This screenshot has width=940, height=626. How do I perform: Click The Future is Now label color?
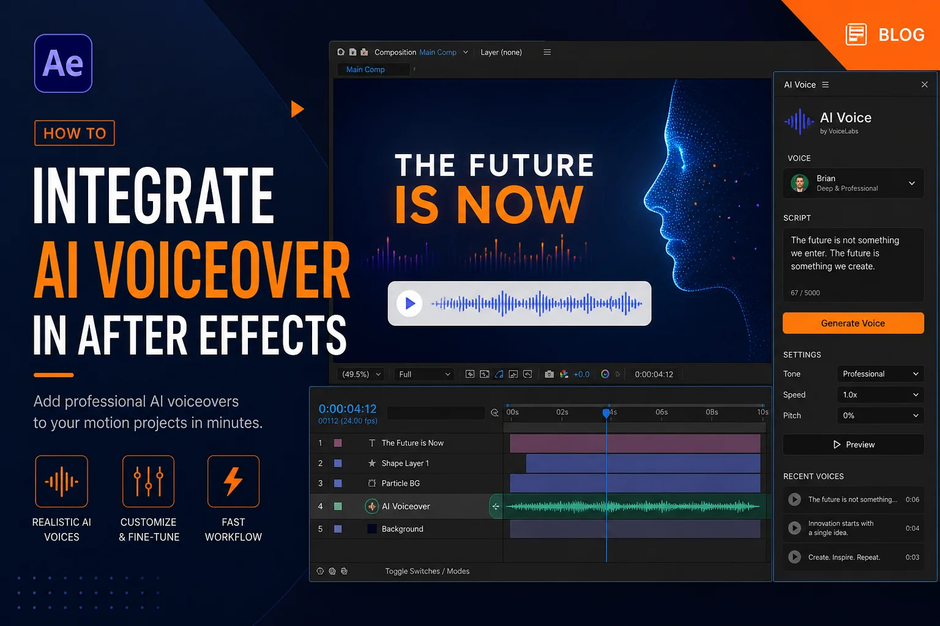pos(338,443)
